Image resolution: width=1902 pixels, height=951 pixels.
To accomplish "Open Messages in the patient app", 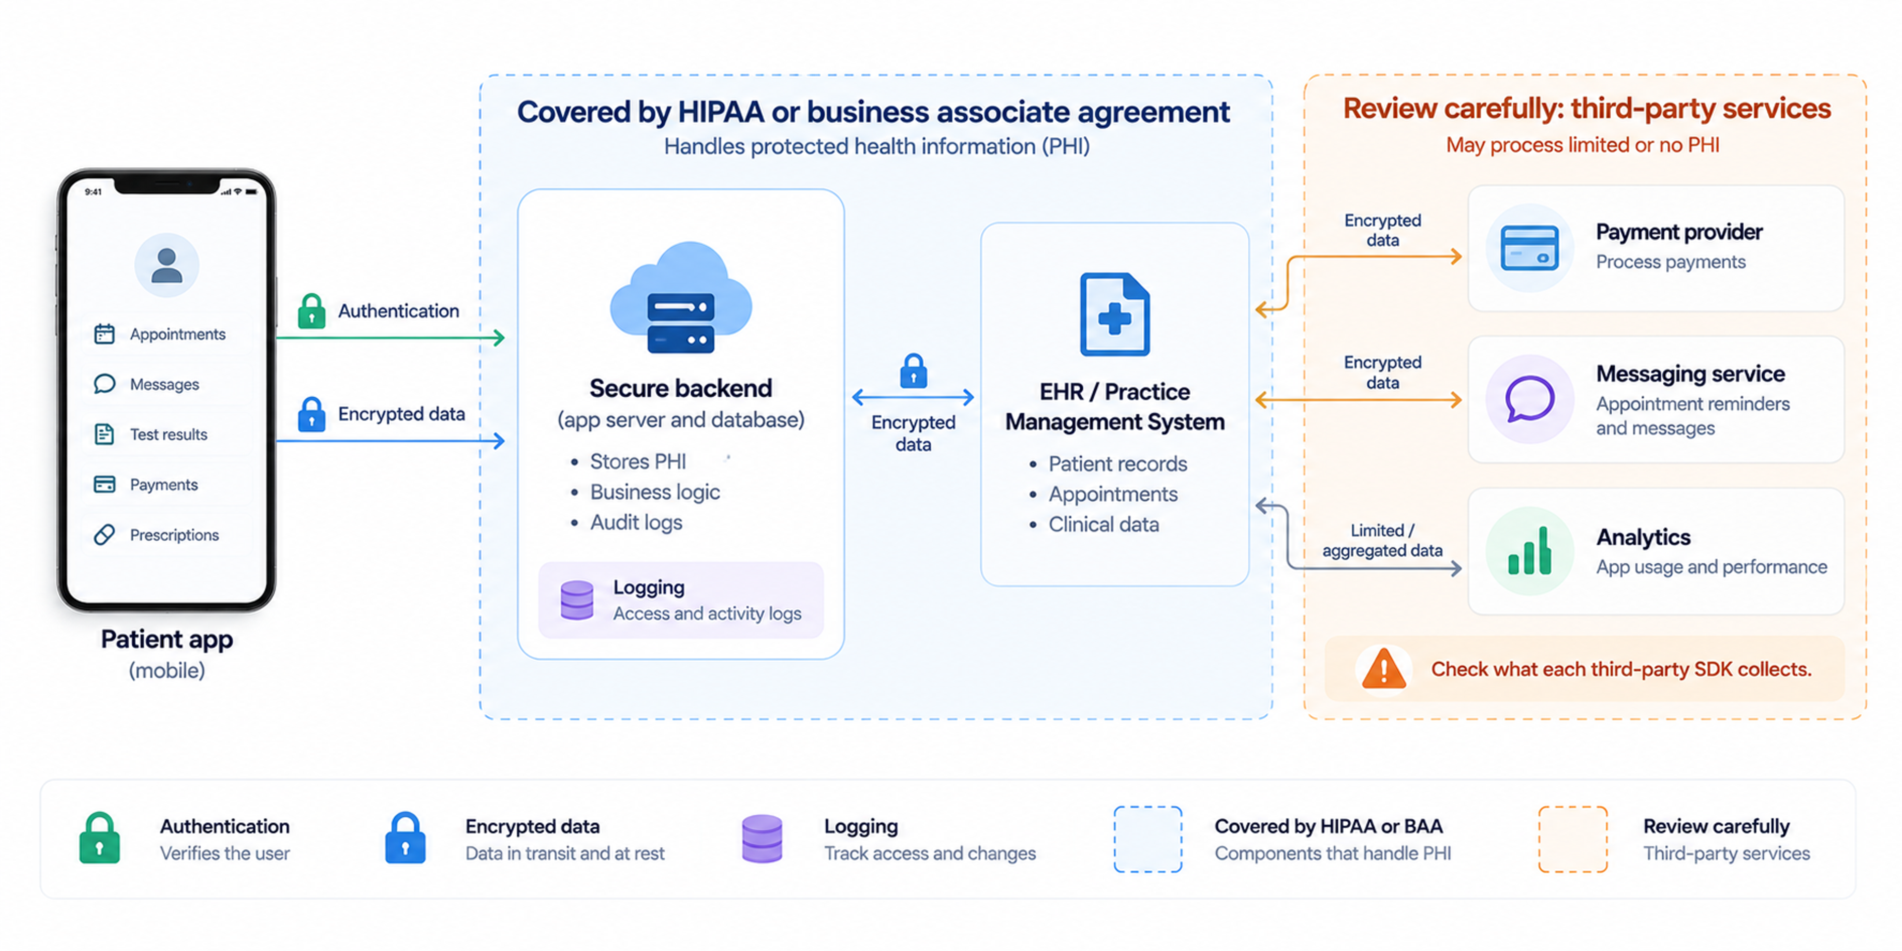I will coord(167,384).
